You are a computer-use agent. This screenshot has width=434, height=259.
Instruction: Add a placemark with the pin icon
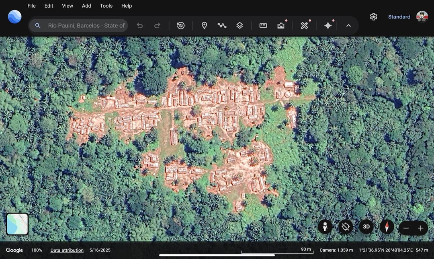pyautogui.click(x=204, y=26)
